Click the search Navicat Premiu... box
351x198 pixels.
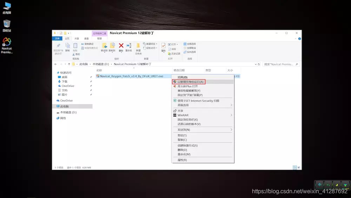click(x=281, y=64)
